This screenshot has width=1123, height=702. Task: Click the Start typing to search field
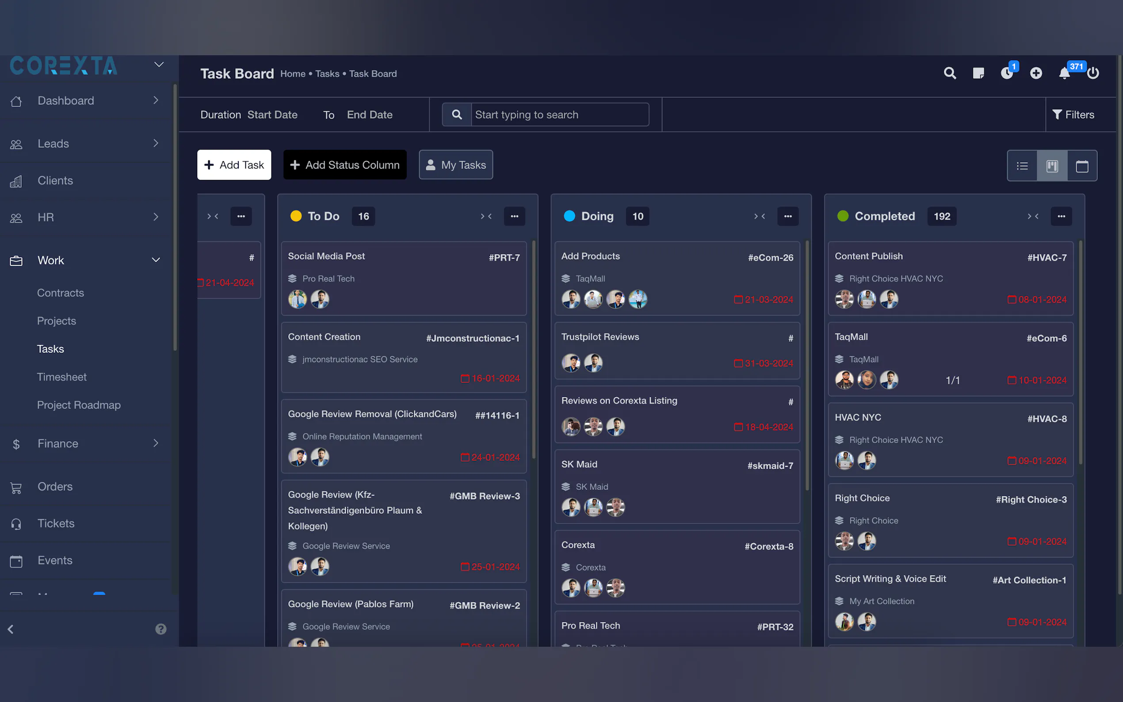[x=559, y=114]
